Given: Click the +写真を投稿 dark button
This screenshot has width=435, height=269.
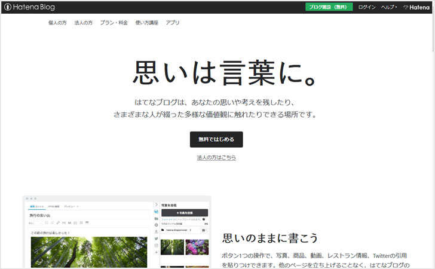Looking at the screenshot, I should click(x=185, y=213).
